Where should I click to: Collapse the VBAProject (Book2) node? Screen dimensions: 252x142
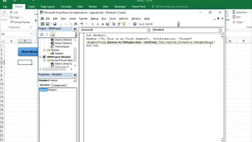(x=40, y=57)
